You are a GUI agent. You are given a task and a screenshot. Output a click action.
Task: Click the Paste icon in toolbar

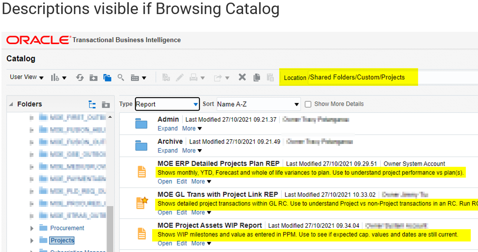270,77
